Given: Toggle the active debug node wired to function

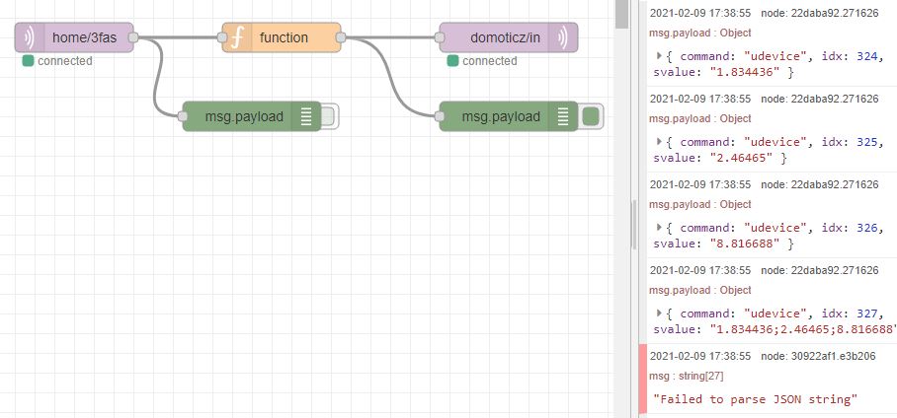Looking at the screenshot, I should tap(592, 116).
